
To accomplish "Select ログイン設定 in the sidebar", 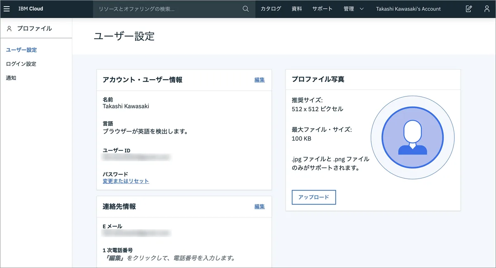I will pos(21,64).
